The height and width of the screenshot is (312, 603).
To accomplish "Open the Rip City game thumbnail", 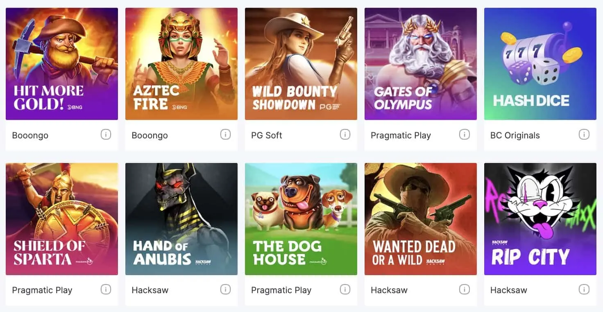I will (540, 219).
